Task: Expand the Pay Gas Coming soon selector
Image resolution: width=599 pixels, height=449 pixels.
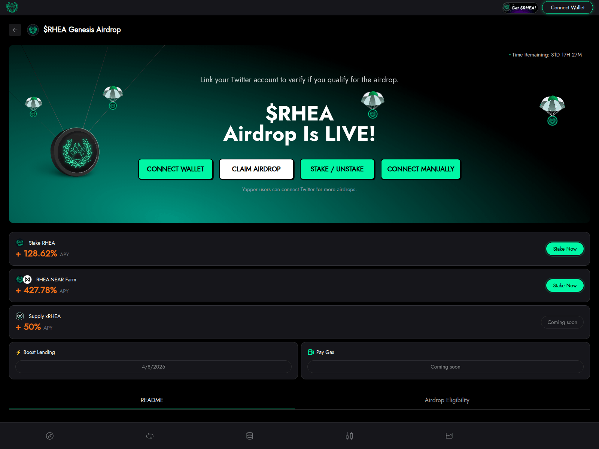Action: click(x=445, y=367)
